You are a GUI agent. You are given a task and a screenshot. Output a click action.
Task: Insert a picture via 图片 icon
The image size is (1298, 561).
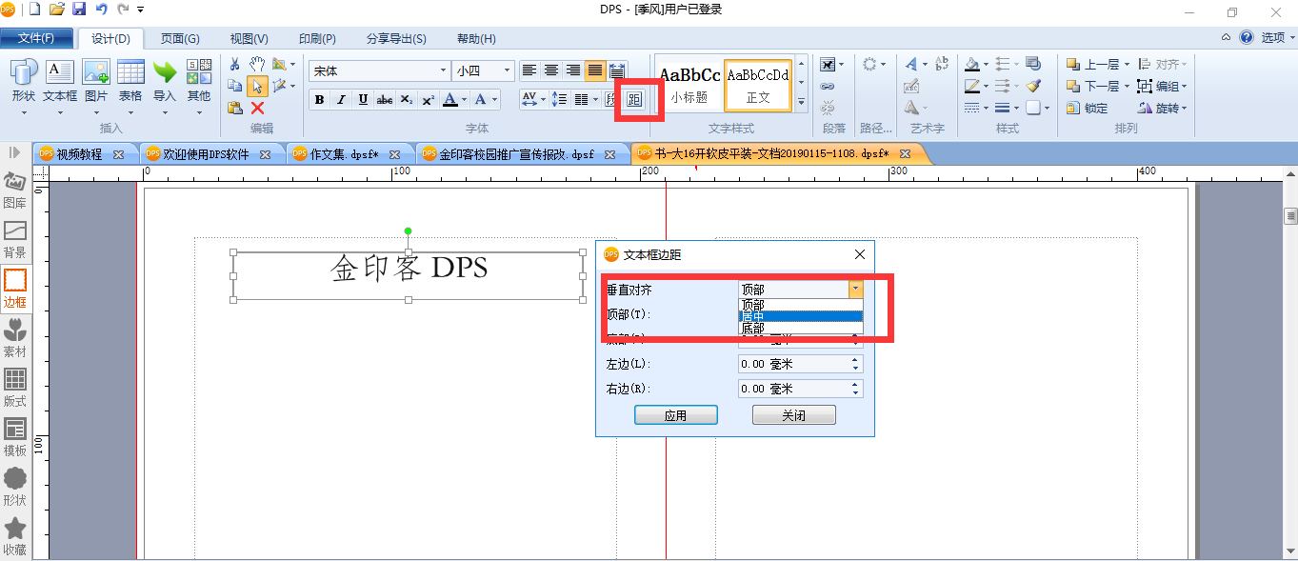(96, 80)
